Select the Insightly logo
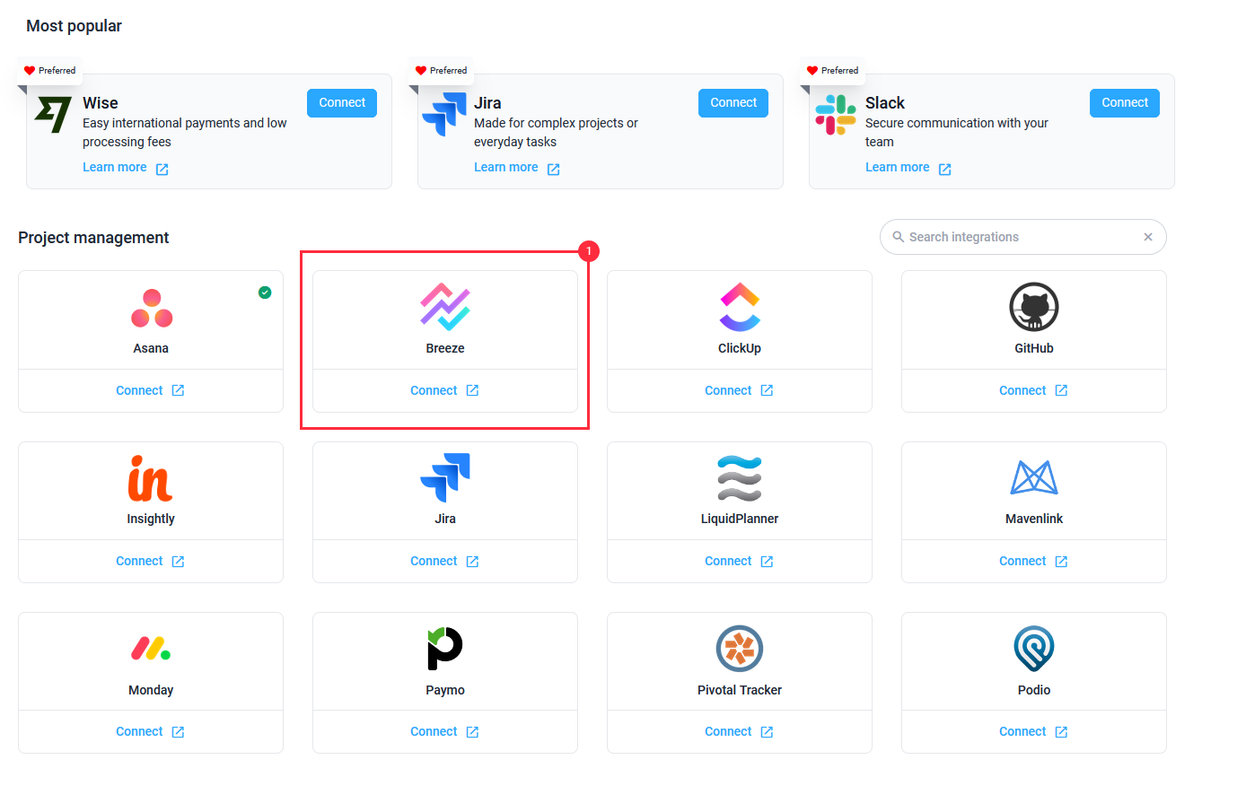The width and height of the screenshot is (1237, 786). click(150, 477)
